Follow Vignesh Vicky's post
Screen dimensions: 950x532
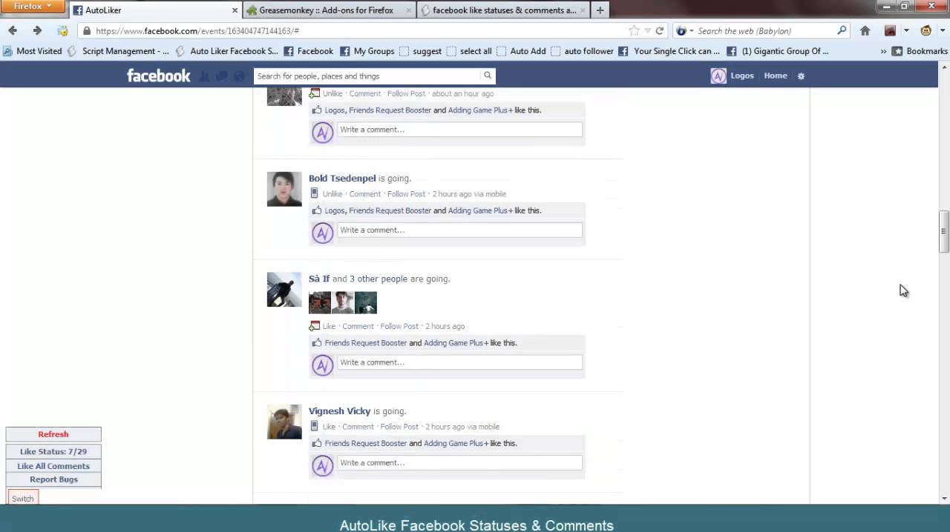tap(399, 427)
